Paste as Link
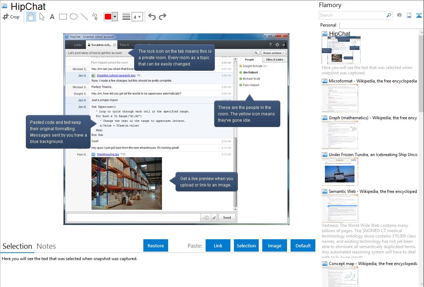Viewport: 424px width, 287px height. 218,246
